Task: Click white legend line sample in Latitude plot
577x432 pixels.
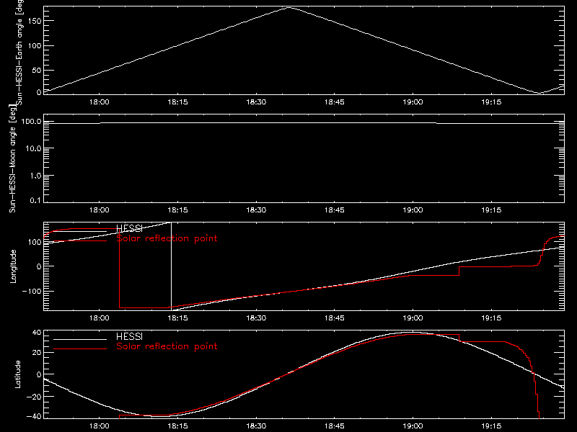Action: click(80, 339)
